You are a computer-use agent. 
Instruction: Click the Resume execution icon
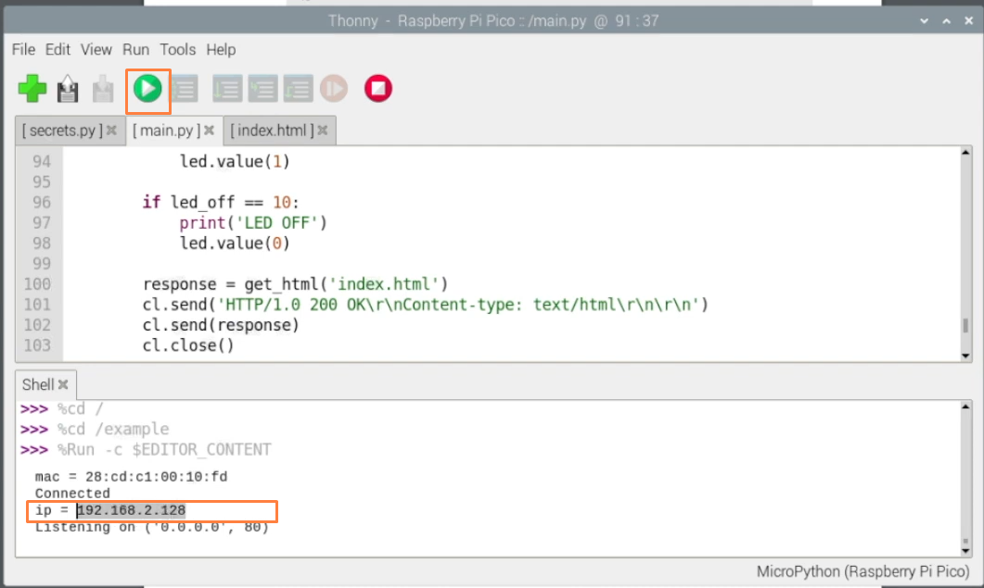click(334, 89)
